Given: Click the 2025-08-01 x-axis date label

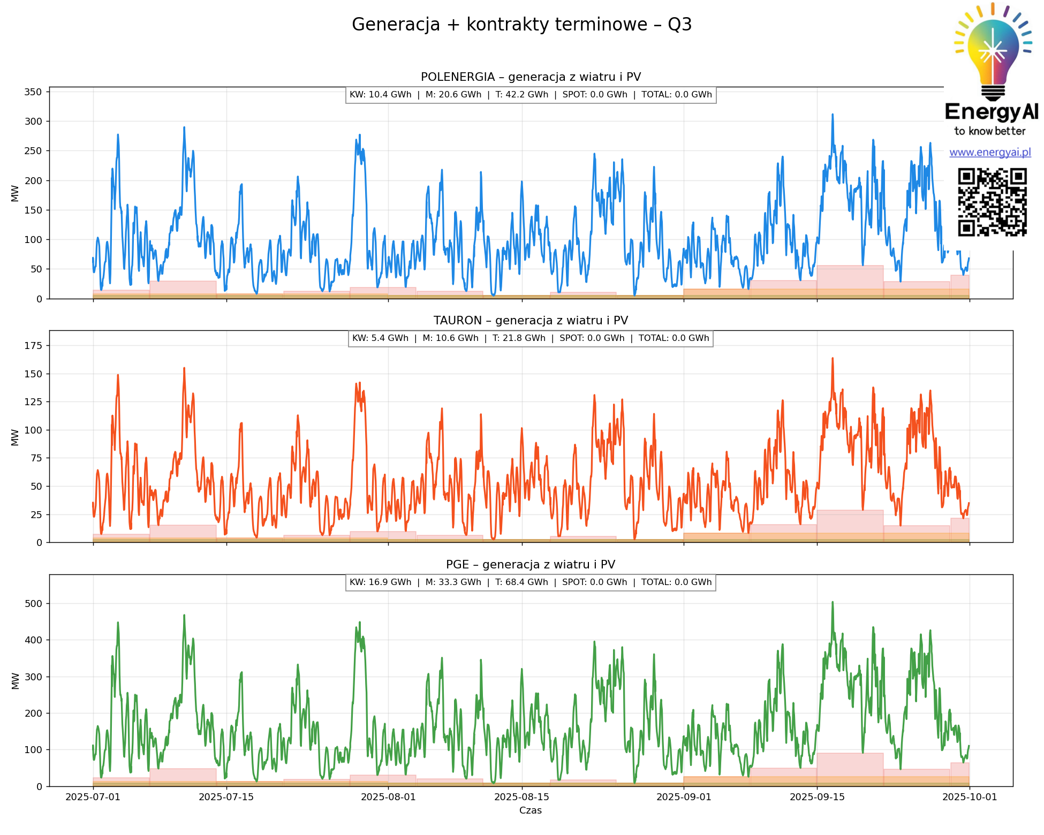Looking at the screenshot, I should click(388, 797).
